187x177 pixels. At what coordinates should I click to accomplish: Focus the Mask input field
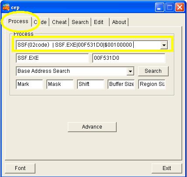point(60,84)
